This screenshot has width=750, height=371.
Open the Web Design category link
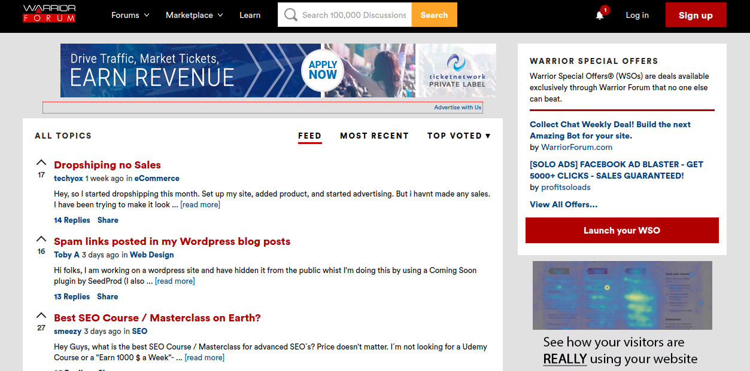point(152,255)
